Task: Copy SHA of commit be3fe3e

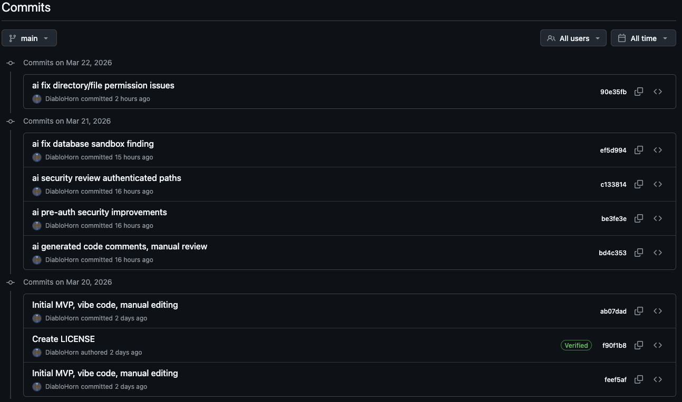Action: pos(639,218)
